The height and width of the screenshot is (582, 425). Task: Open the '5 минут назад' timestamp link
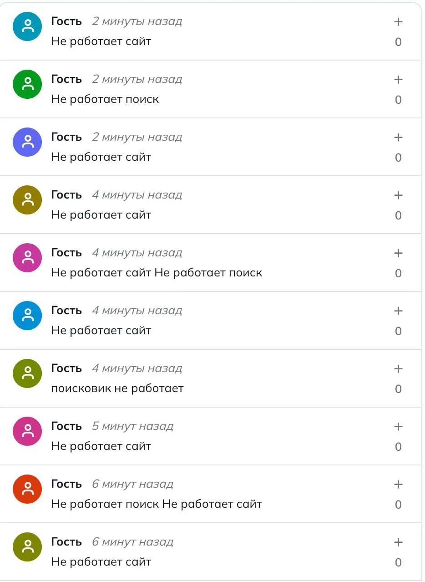(132, 426)
